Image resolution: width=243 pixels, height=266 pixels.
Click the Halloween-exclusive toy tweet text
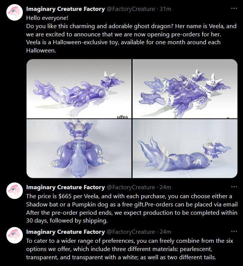(131, 34)
